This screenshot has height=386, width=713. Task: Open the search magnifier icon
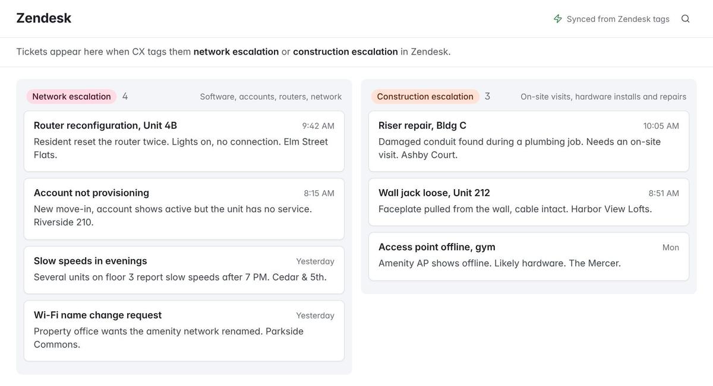pyautogui.click(x=685, y=19)
